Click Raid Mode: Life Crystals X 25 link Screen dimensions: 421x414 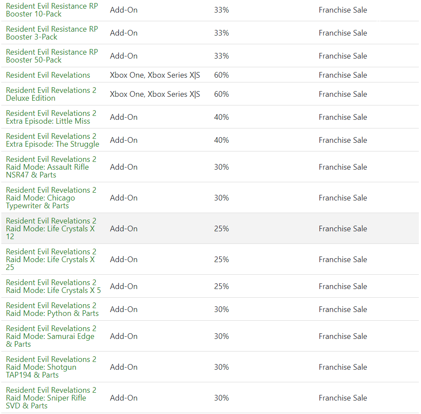51,260
